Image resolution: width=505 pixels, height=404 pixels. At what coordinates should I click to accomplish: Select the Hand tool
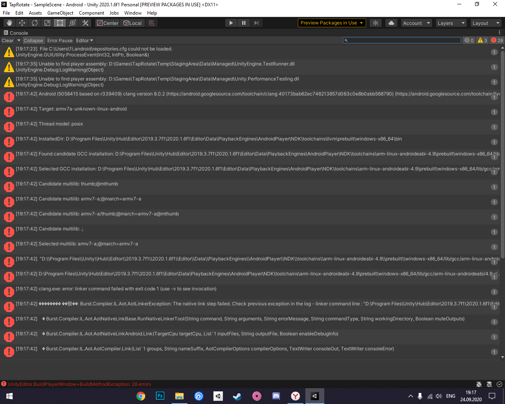[x=9, y=23]
